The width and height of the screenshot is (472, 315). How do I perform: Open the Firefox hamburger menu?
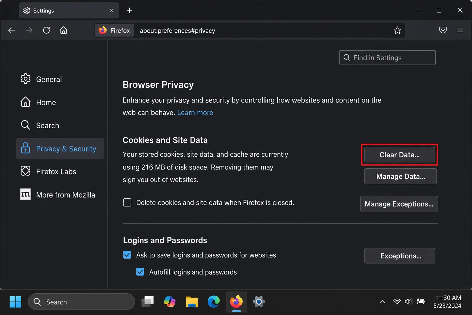pos(460,30)
